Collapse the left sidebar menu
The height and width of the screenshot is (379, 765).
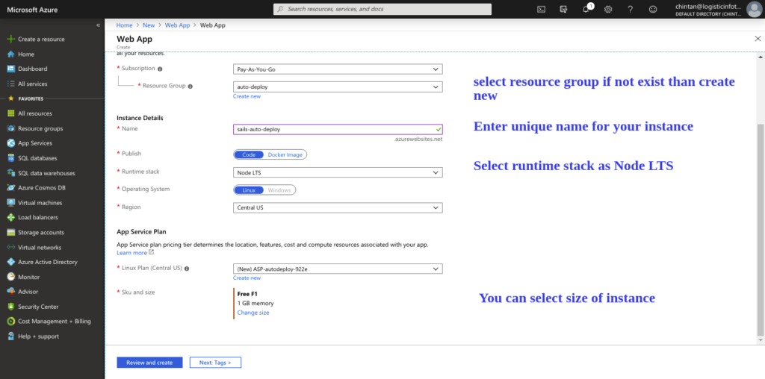pyautogui.click(x=98, y=25)
